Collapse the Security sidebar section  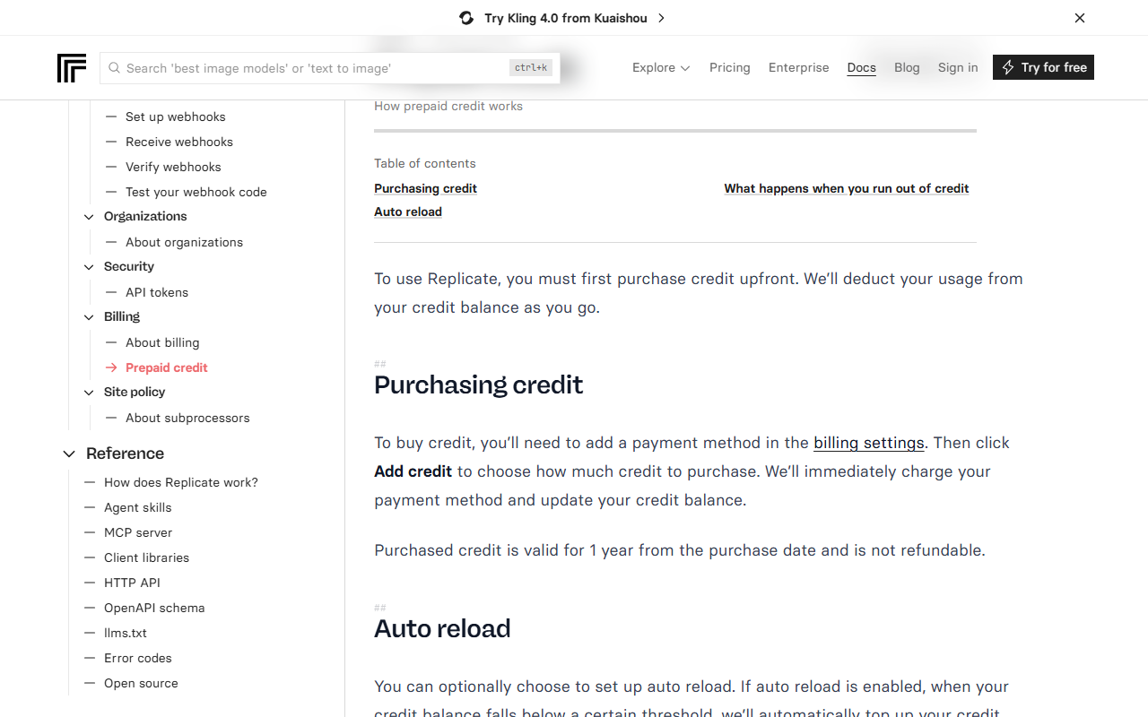point(89,267)
